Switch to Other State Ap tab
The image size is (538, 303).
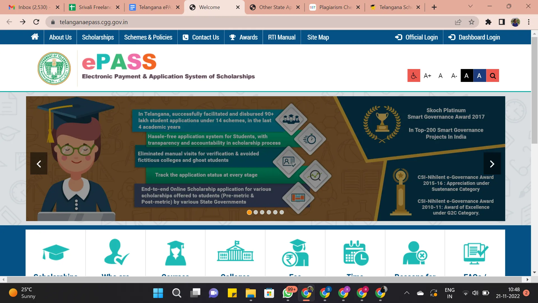tap(271, 7)
